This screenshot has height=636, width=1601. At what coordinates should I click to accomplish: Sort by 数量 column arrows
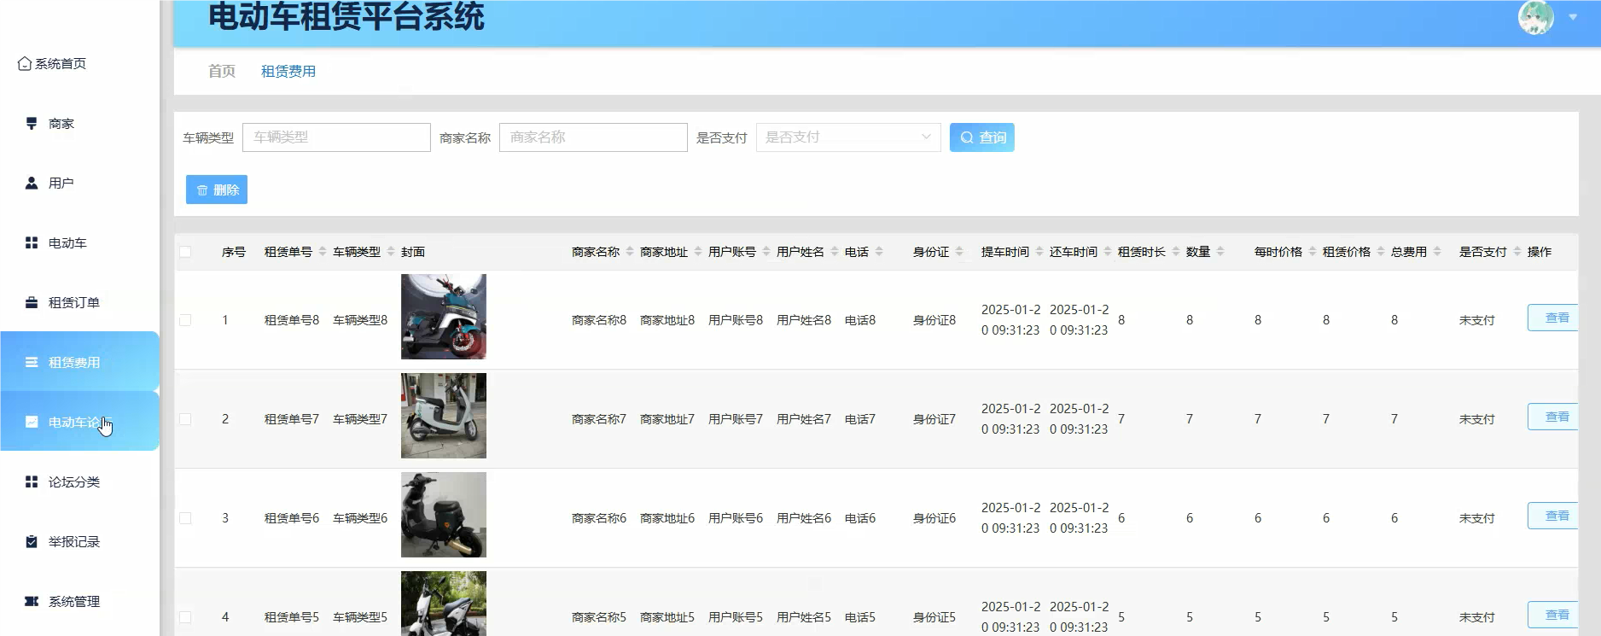[x=1220, y=252]
